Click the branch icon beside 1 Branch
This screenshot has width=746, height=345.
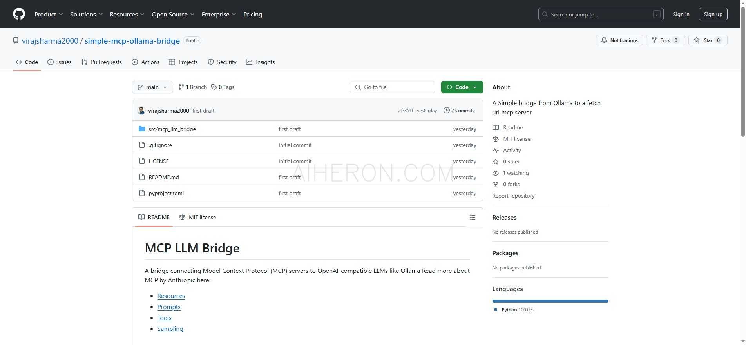pyautogui.click(x=181, y=87)
